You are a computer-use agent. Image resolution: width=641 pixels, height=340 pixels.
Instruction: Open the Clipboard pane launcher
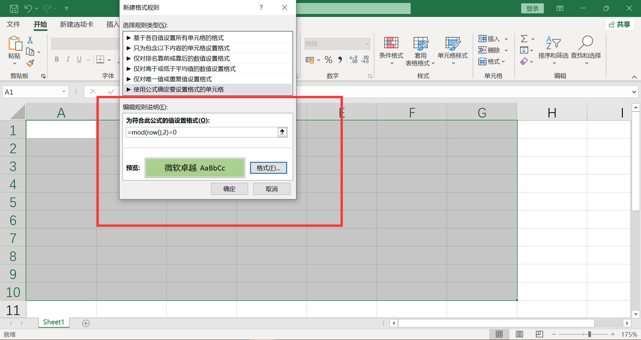point(43,77)
